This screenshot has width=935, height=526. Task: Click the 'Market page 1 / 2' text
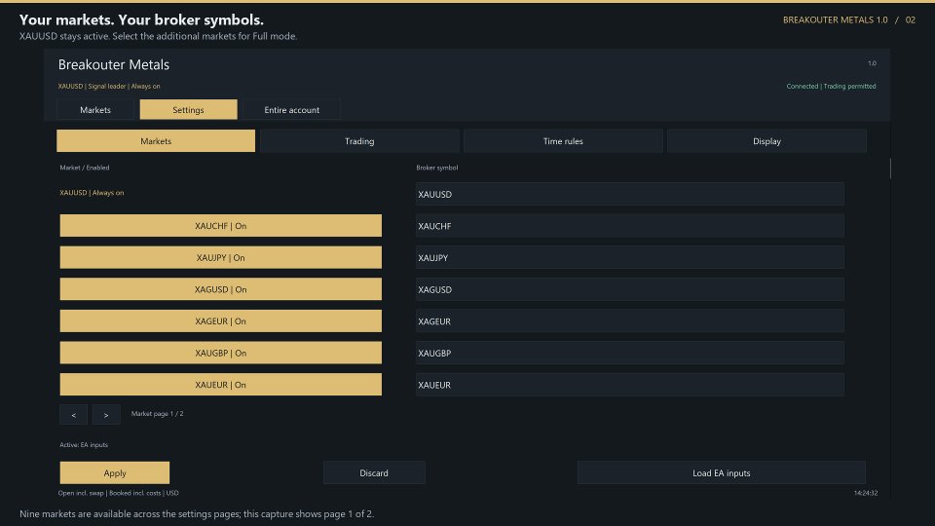pos(157,413)
